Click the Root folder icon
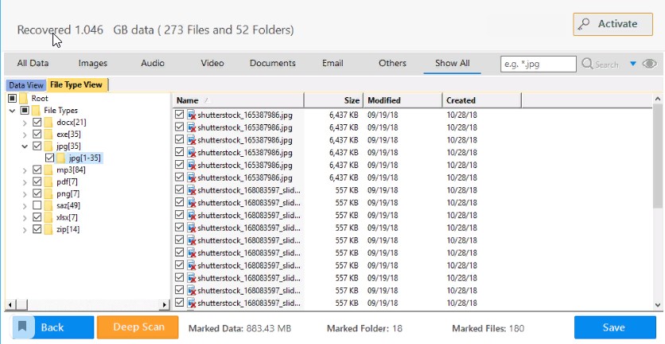 coord(21,99)
